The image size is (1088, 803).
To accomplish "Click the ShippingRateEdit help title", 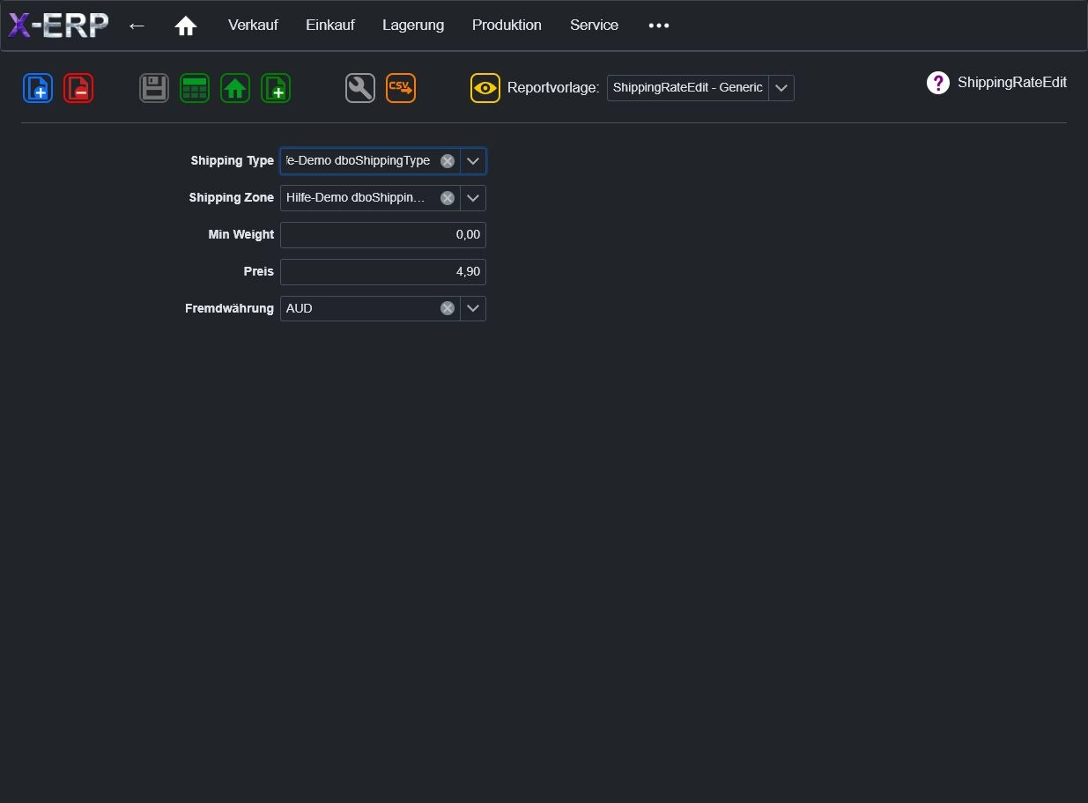I will click(1012, 83).
